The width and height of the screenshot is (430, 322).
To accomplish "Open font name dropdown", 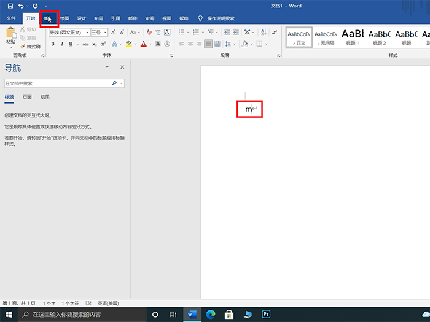I will click(x=87, y=33).
